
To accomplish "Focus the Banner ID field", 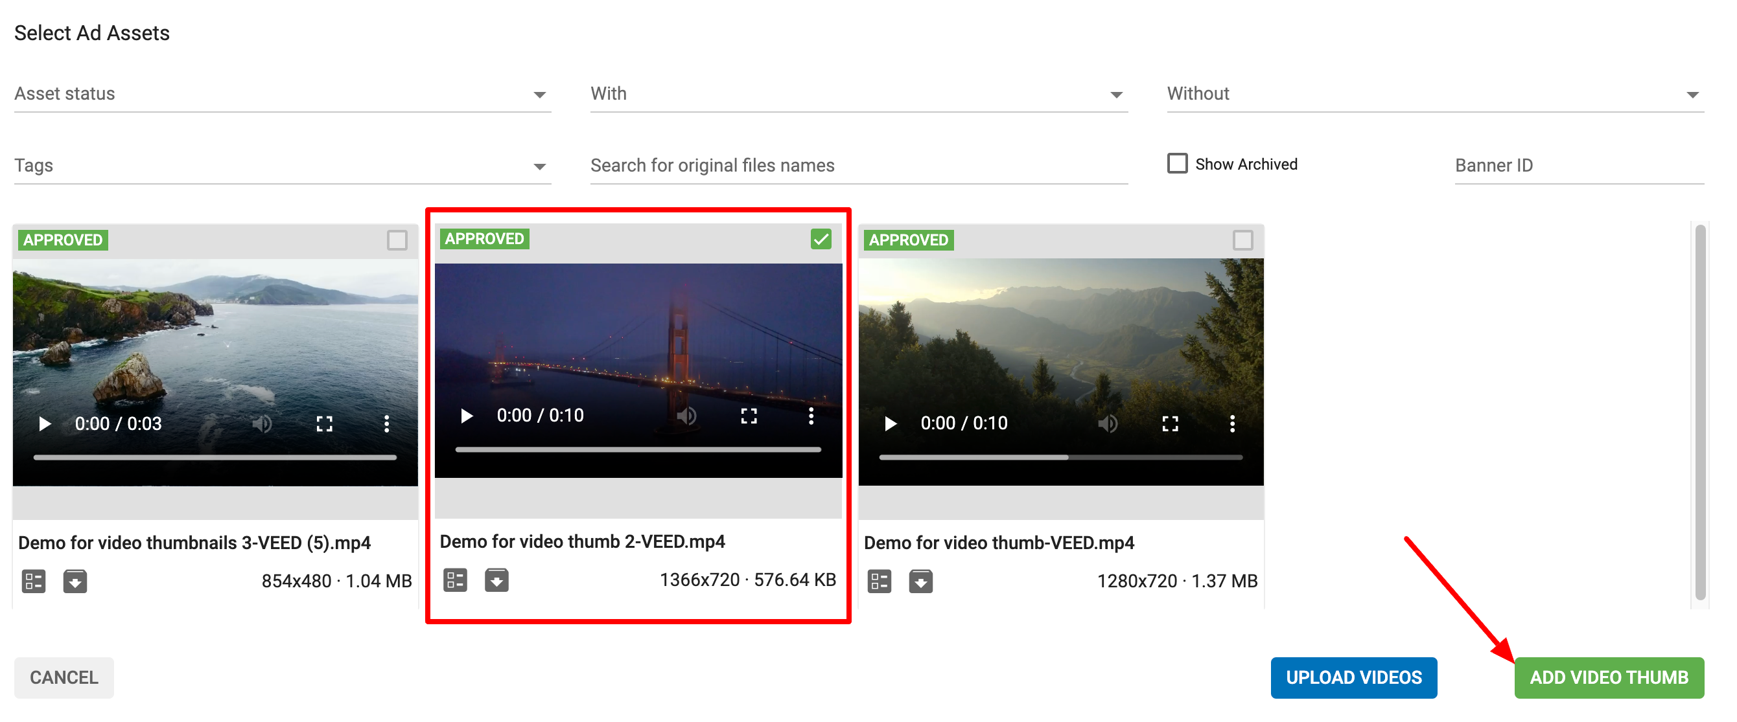I will tap(1579, 166).
